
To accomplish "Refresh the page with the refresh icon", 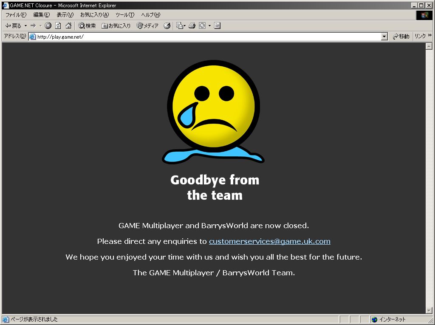I will 58,26.
